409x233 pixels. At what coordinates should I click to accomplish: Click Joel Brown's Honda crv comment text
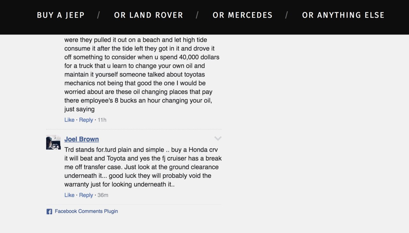pos(143,167)
